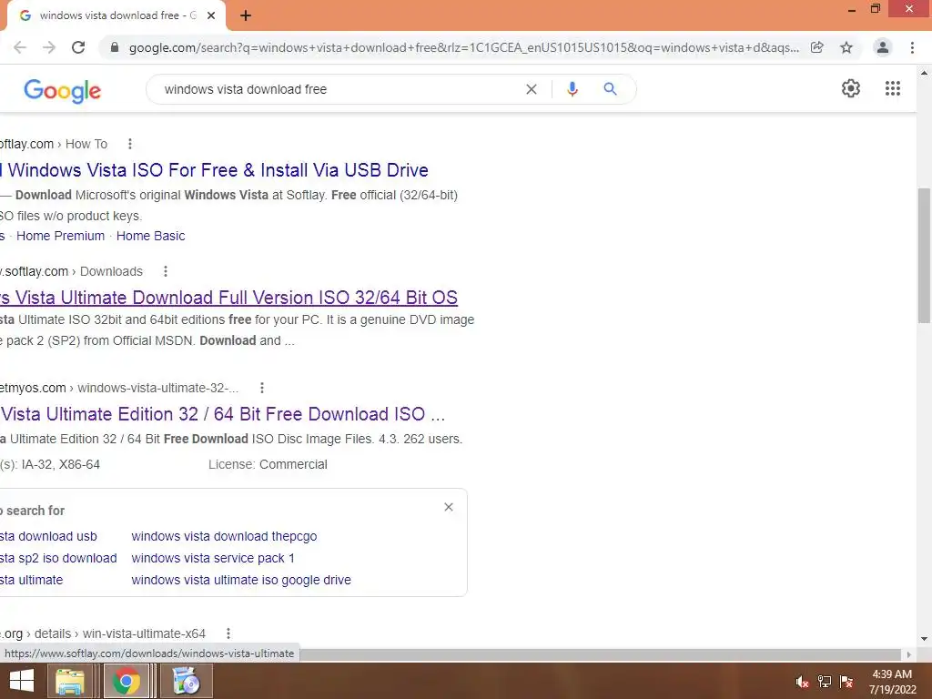The width and height of the screenshot is (932, 699).
Task: Dismiss the related searches box
Action: [x=449, y=507]
